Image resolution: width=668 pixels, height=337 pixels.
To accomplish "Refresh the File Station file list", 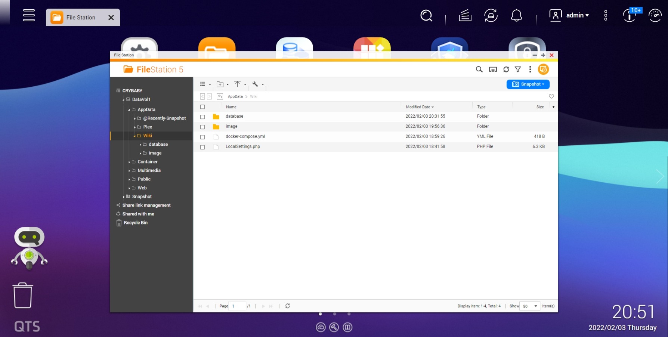I will (x=506, y=69).
